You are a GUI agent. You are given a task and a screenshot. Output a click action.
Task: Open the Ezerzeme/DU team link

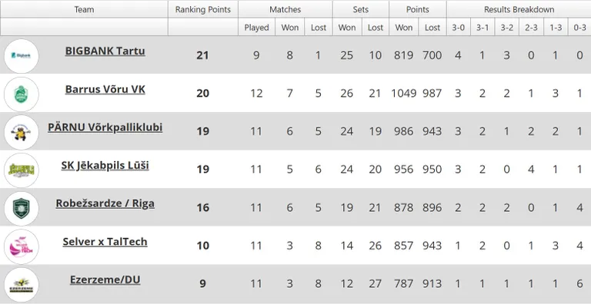pyautogui.click(x=105, y=280)
